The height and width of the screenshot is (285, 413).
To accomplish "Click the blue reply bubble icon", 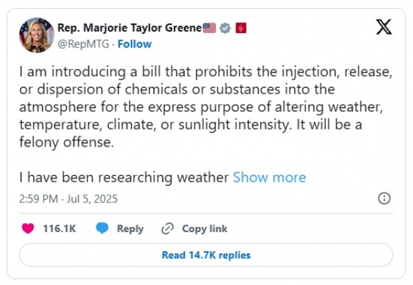I will coord(102,229).
